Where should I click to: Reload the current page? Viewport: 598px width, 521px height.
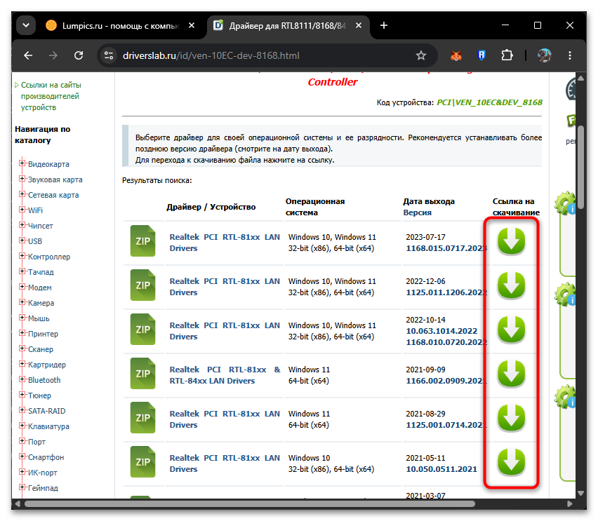tap(79, 55)
